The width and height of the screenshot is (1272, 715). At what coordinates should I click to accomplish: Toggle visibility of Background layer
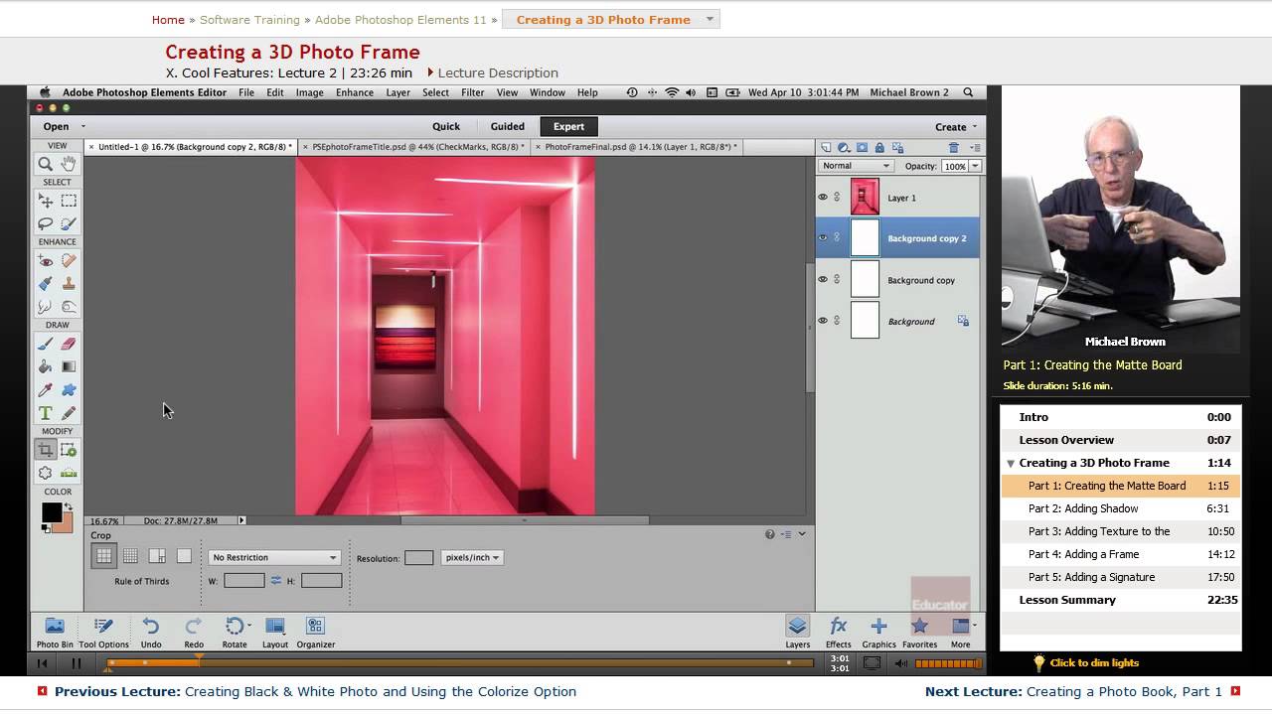(x=823, y=320)
